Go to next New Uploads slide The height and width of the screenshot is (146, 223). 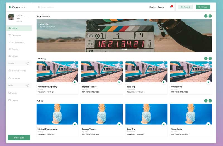210,16
